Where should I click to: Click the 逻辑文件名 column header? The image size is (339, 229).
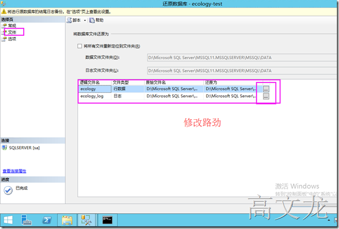coord(95,82)
